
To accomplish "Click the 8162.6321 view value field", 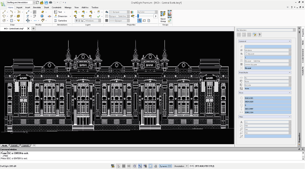I will 268,98.
